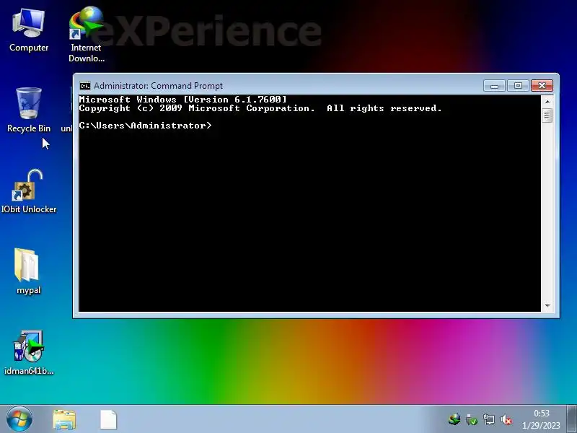577x433 pixels.
Task: Click at the C:\Users\Administrator> prompt line
Action: click(146, 126)
